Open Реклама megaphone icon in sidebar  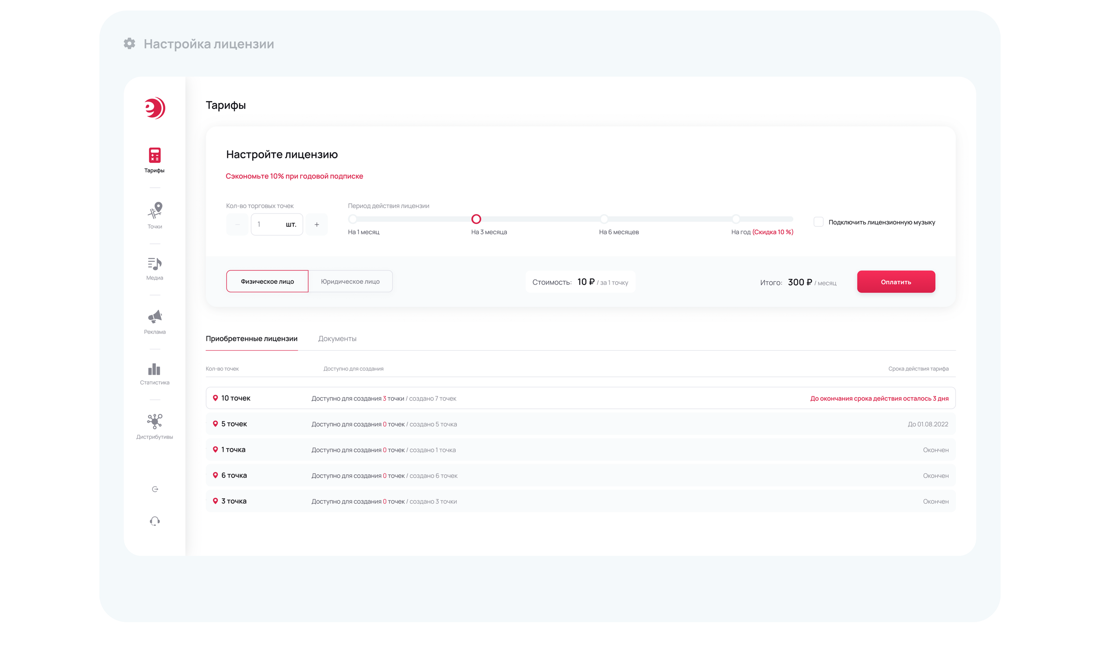[154, 317]
